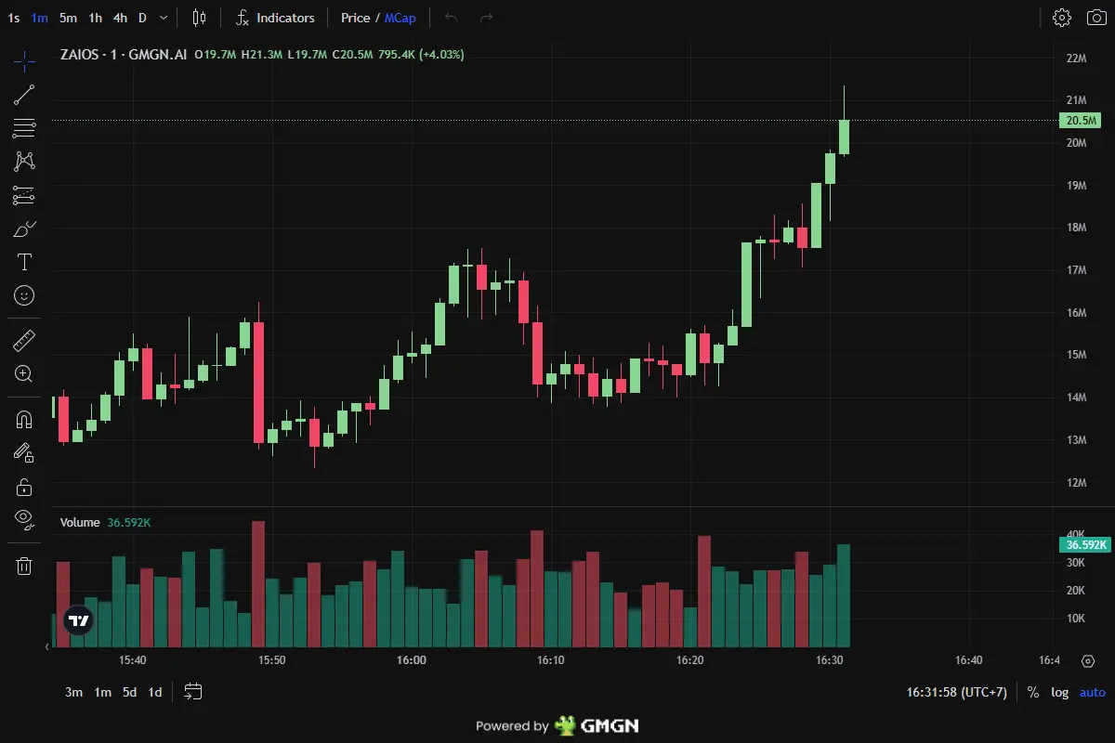Set visible range to 1m at bottom

[102, 692]
